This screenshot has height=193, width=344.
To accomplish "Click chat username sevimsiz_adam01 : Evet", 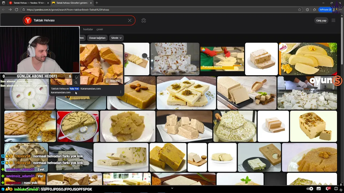I will click(x=25, y=169).
